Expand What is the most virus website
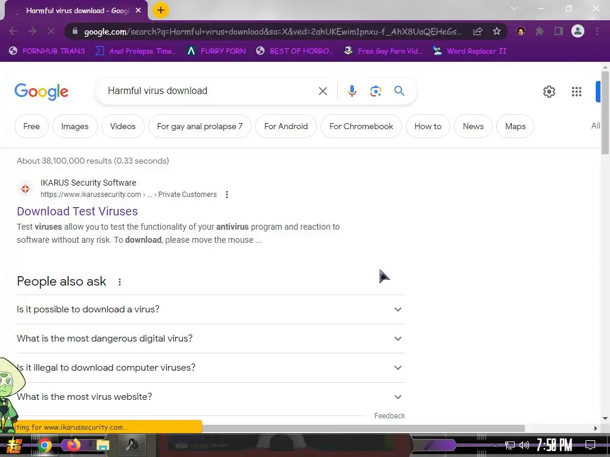 [211, 397]
